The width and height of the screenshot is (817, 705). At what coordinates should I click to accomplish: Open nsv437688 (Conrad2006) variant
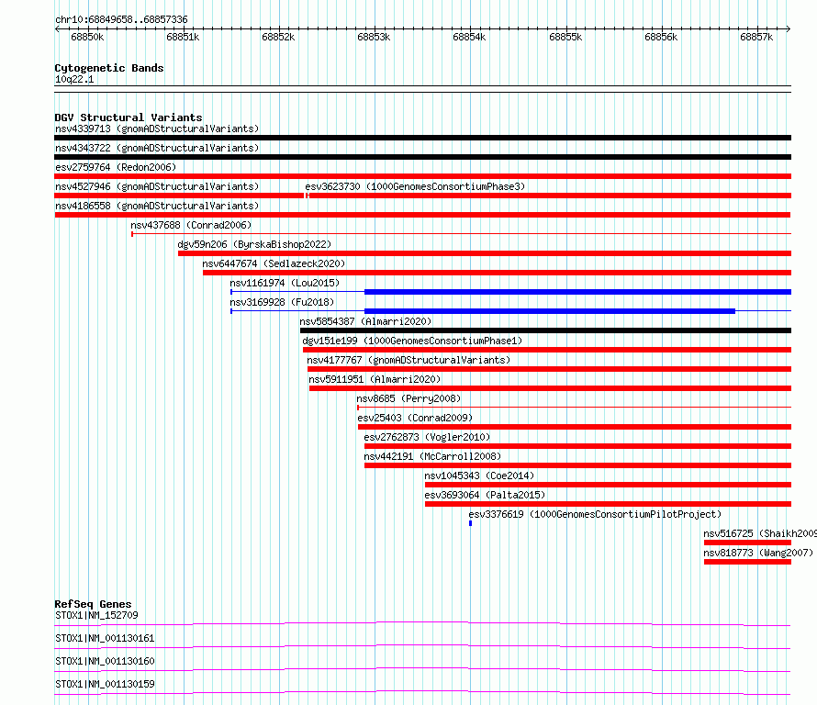(191, 225)
